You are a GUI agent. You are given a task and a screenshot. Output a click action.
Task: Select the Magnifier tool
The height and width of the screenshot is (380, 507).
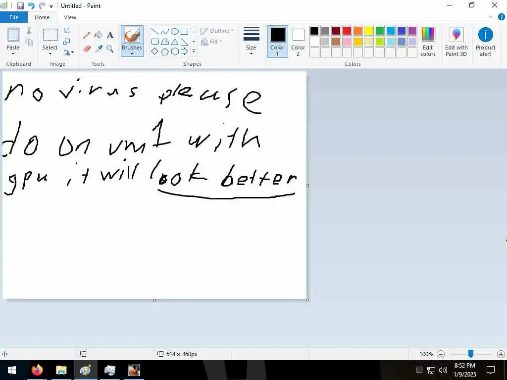click(x=110, y=49)
